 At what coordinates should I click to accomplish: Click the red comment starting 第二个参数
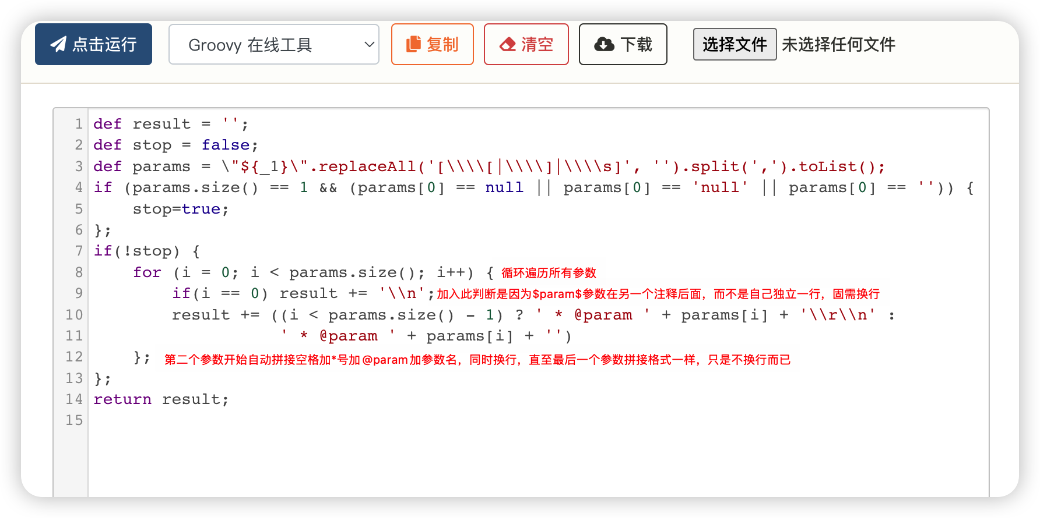pyautogui.click(x=477, y=360)
